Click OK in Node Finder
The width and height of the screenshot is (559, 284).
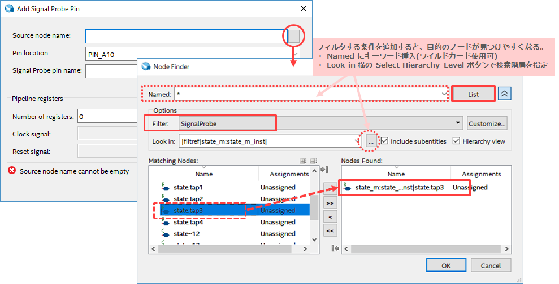click(x=446, y=265)
